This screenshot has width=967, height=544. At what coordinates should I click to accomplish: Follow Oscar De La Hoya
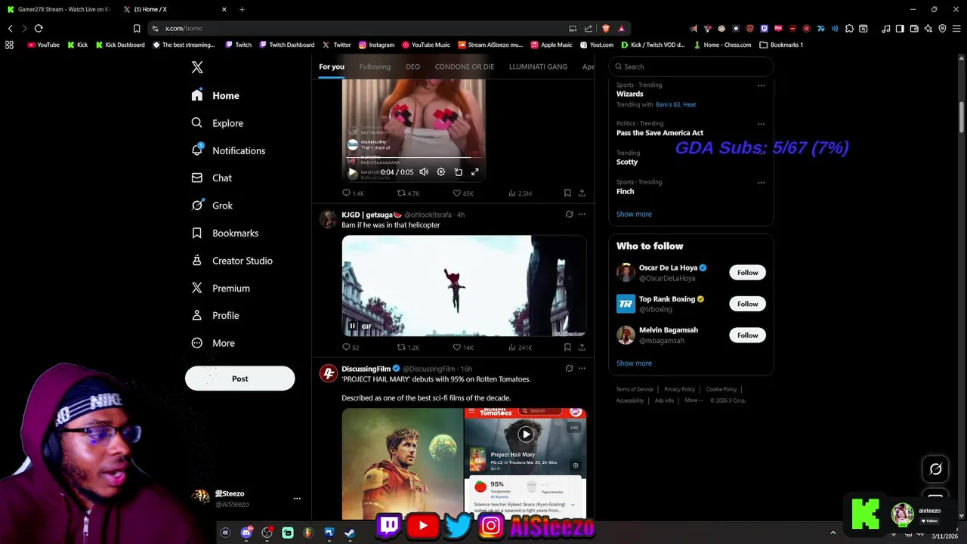747,273
